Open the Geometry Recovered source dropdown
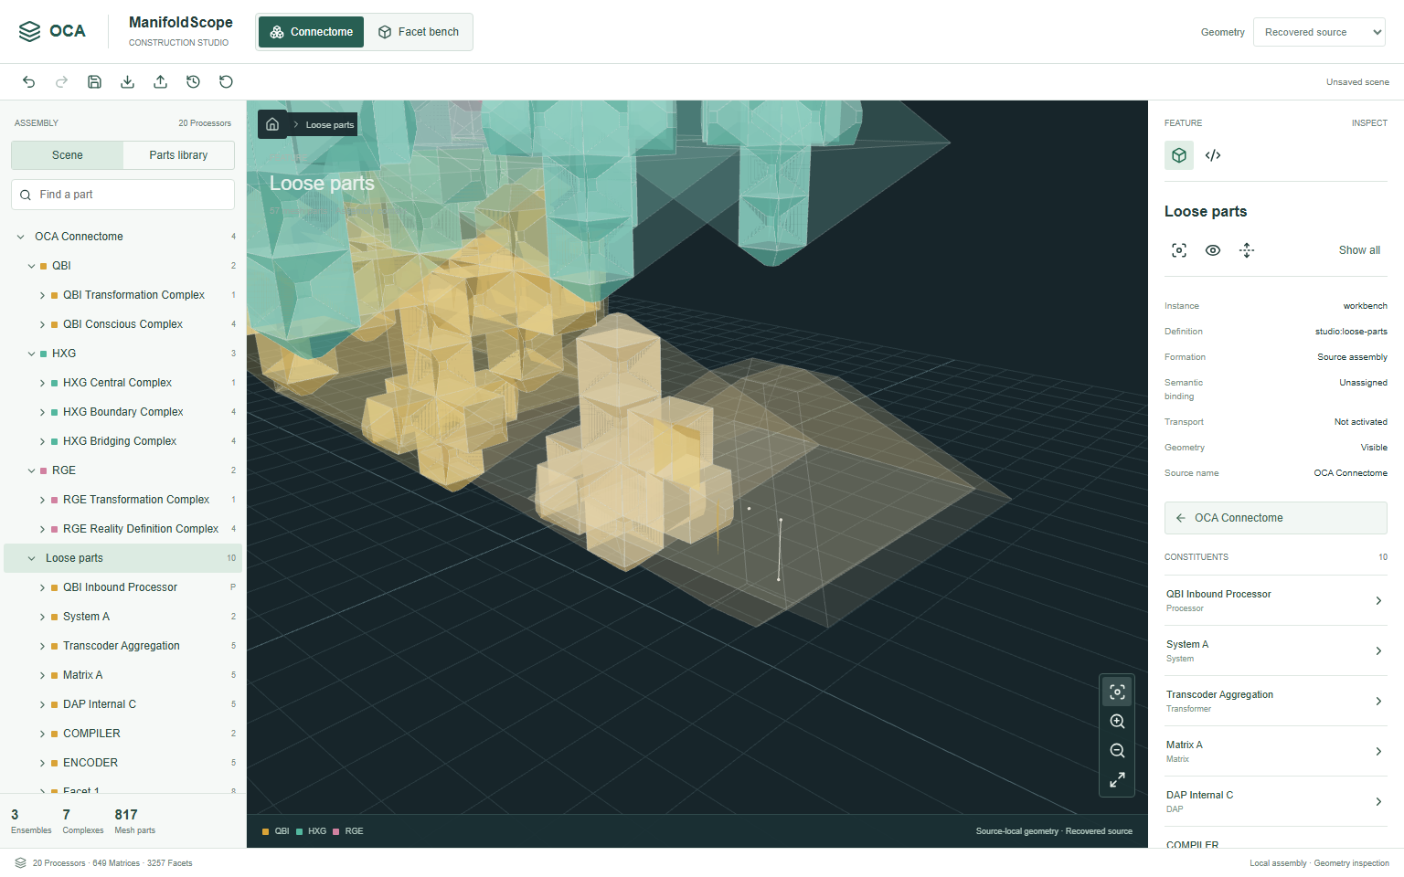The width and height of the screenshot is (1404, 877). coord(1319,32)
